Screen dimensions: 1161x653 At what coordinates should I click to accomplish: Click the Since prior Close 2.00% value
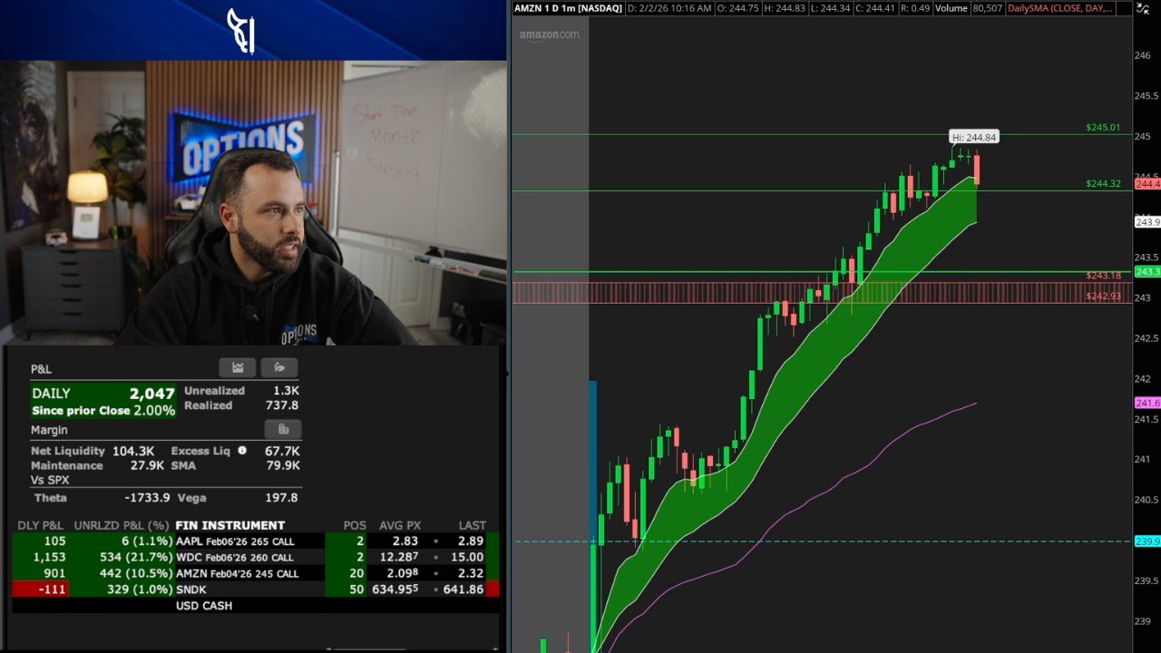coord(153,410)
